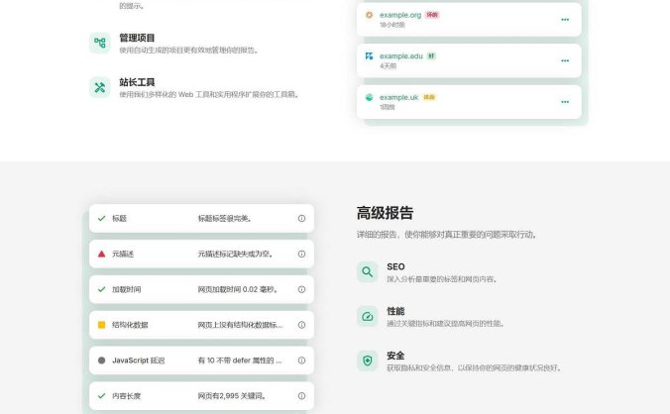Click the green checkmark in the 加载时间 row
The image size is (670, 414).
[x=101, y=289]
